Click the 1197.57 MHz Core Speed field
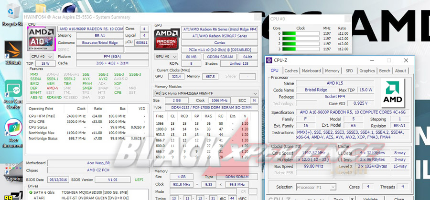This screenshot has height=200, width=430. click(x=313, y=153)
